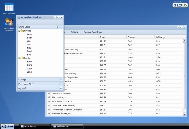Click the grid scrollbar down arrow
The width and height of the screenshot is (189, 129).
pyautogui.click(x=184, y=114)
